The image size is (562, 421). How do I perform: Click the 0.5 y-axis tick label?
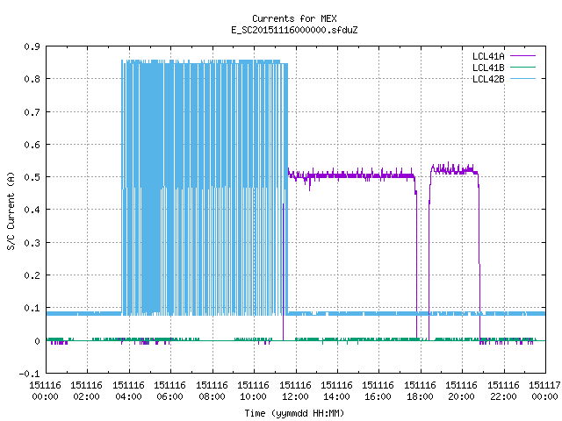[32, 177]
